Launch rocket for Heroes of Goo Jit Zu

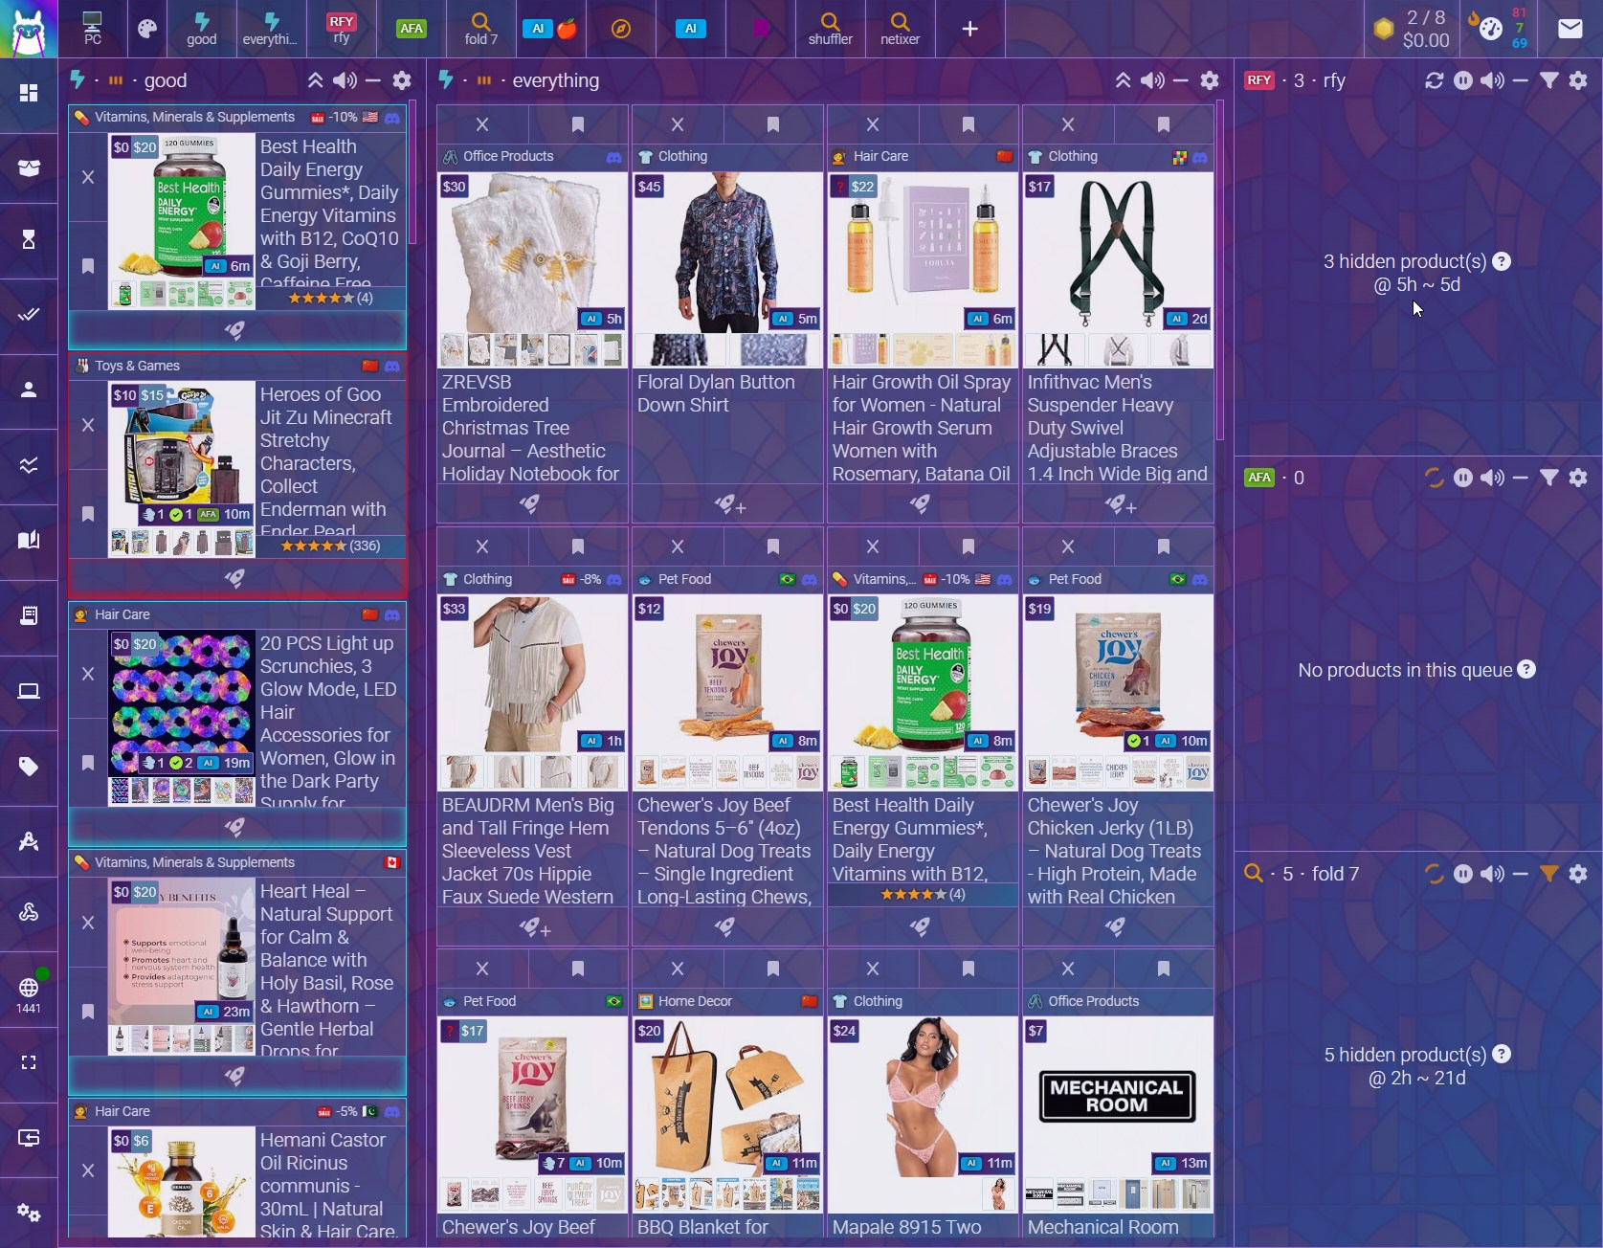tap(235, 578)
